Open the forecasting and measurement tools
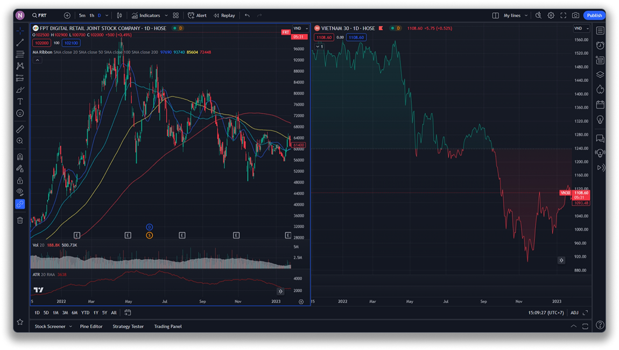619x350 pixels. [x=20, y=78]
